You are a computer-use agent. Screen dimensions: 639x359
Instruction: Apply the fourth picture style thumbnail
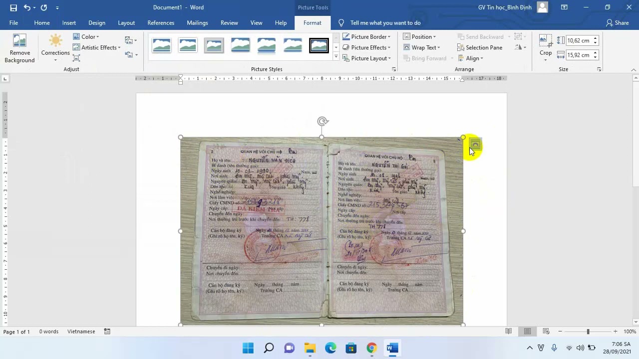(240, 45)
